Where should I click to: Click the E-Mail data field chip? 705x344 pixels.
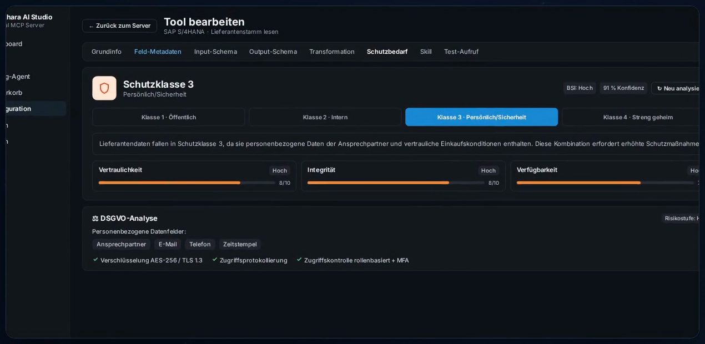168,244
